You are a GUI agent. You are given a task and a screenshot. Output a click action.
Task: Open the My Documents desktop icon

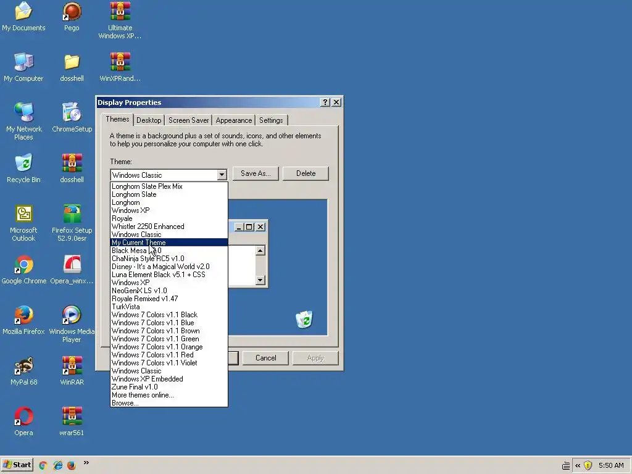coord(23,17)
